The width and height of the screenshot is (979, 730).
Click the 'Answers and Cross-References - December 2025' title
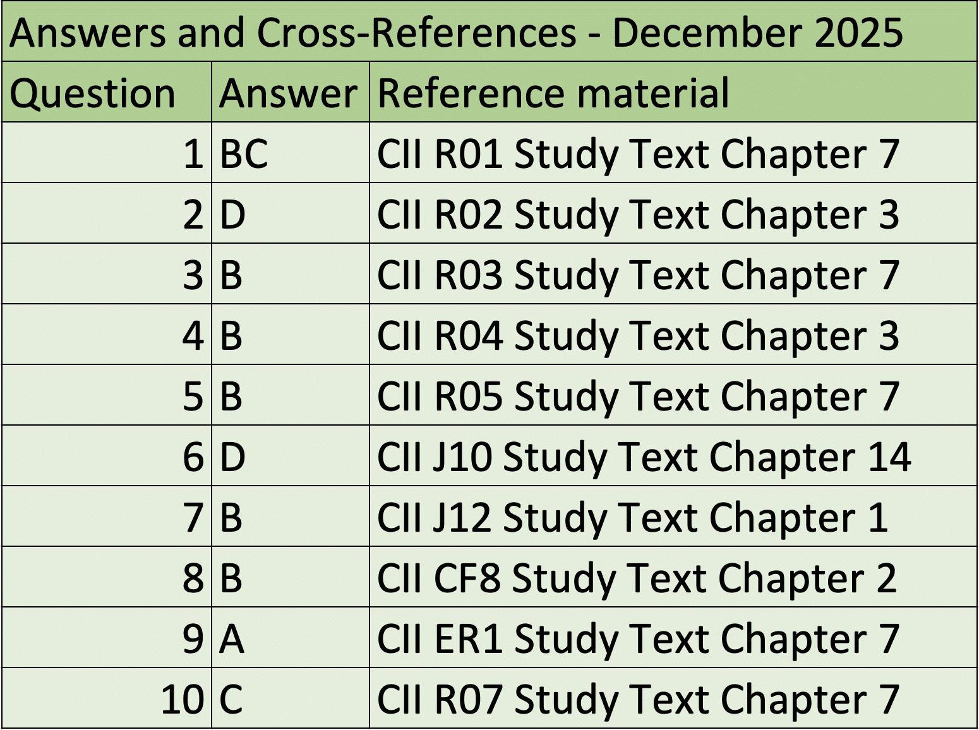(x=456, y=32)
